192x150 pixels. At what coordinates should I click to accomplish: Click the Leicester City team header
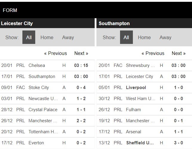pyautogui.click(x=17, y=23)
